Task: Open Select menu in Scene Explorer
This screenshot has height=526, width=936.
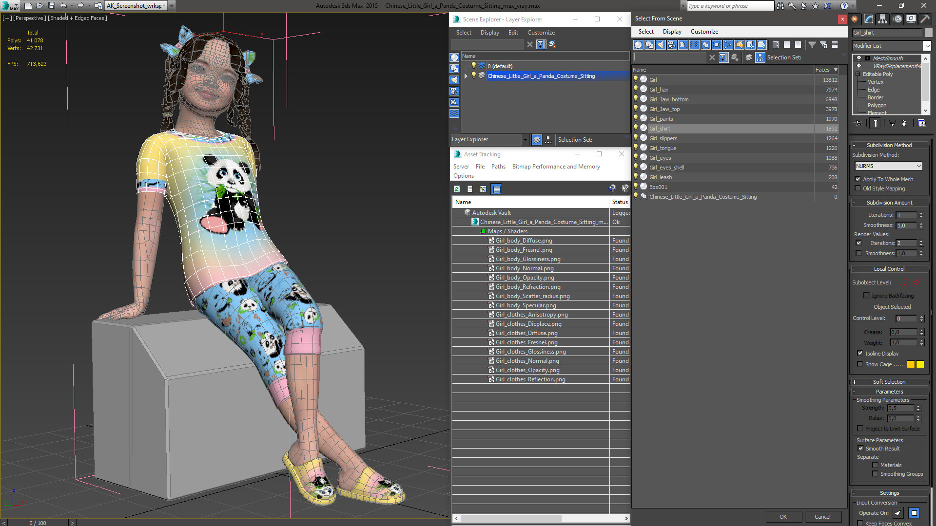Action: [x=464, y=33]
